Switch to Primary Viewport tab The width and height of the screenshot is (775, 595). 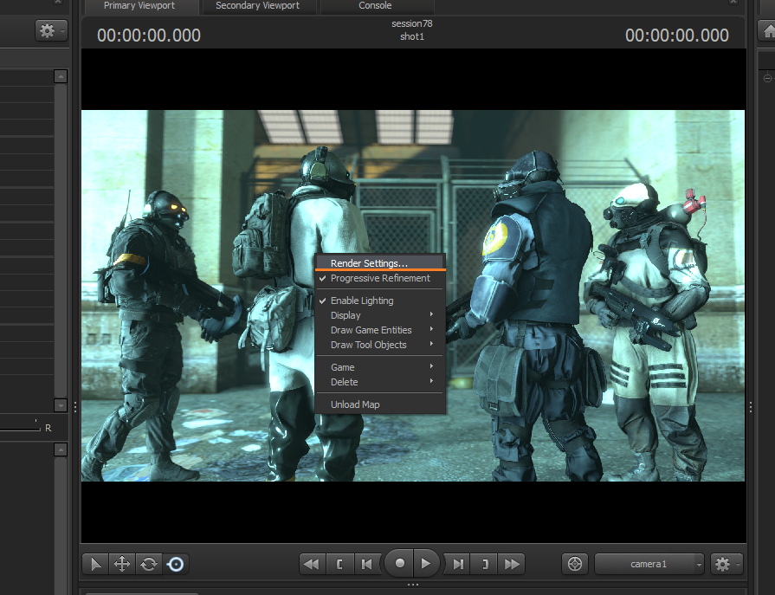click(x=139, y=6)
